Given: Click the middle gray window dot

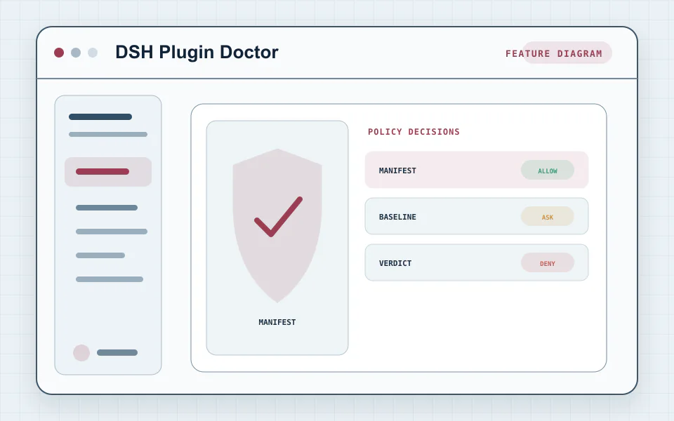Looking at the screenshot, I should 76,53.
